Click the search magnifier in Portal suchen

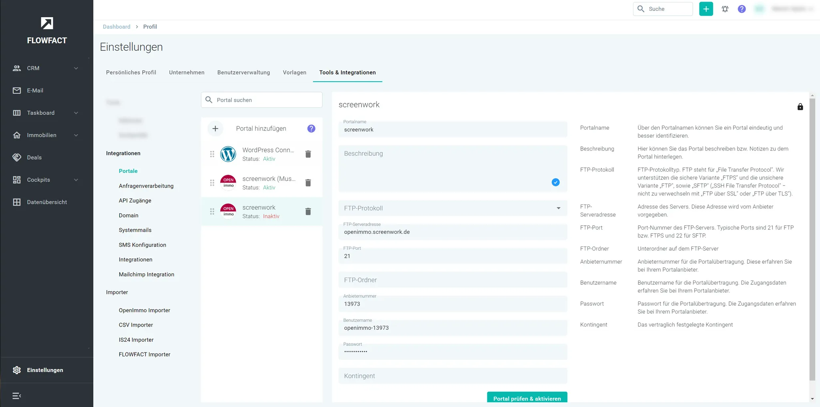209,100
